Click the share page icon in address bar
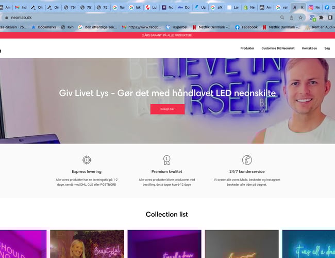The image size is (335, 258). 291,18
